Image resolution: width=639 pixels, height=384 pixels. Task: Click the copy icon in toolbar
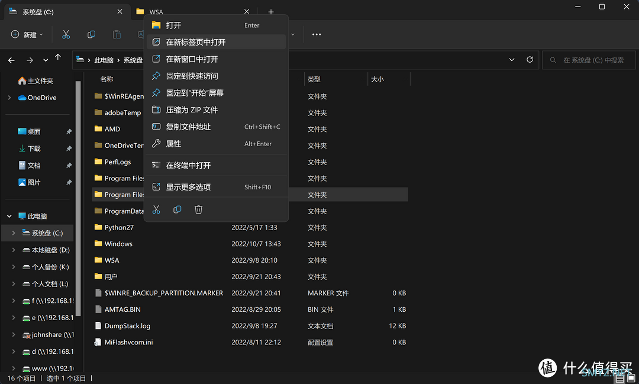click(91, 35)
